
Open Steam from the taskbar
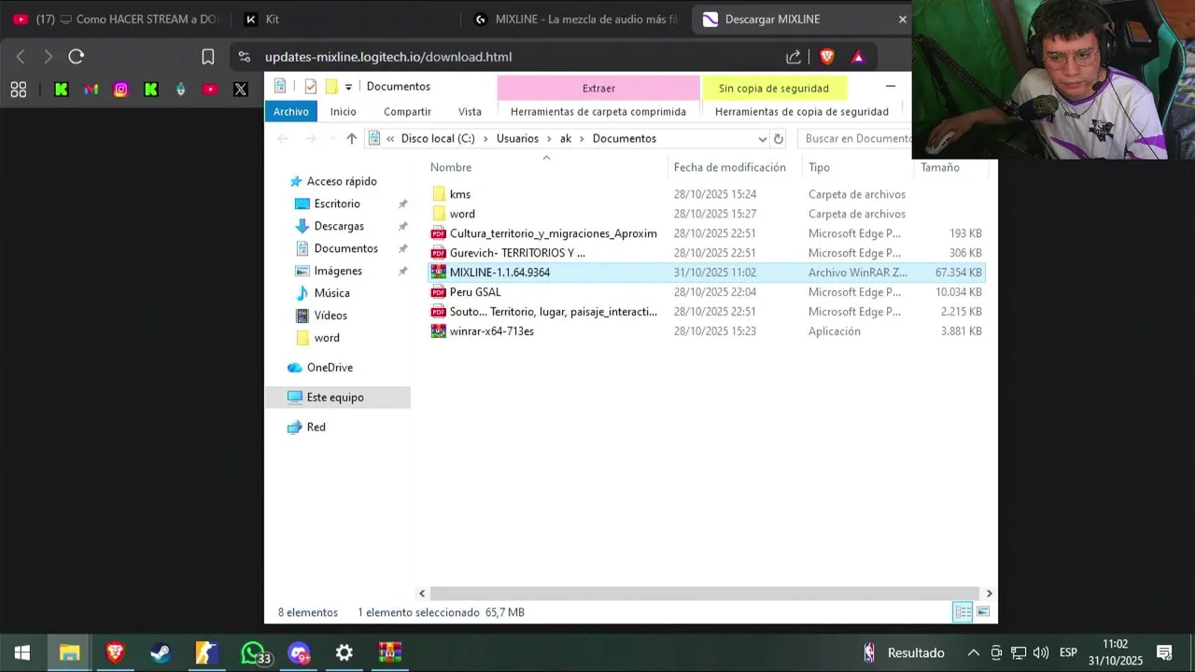[x=161, y=653]
